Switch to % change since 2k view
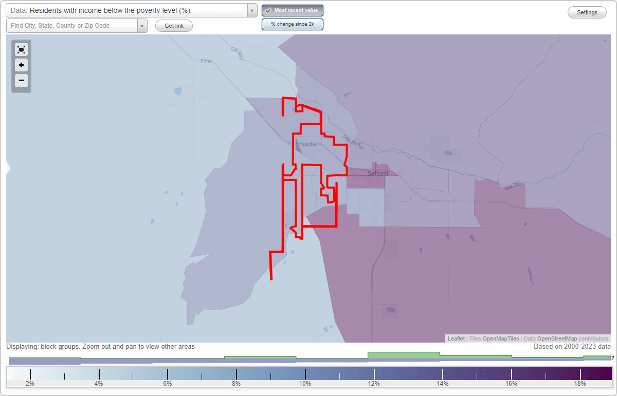This screenshot has width=617, height=396. point(293,24)
